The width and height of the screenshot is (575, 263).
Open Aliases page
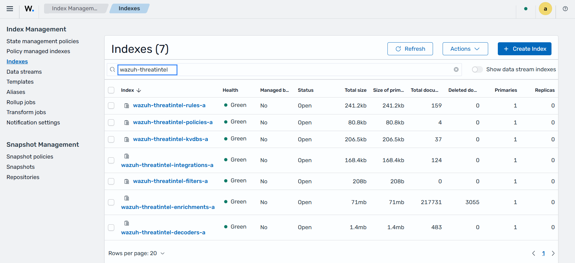pyautogui.click(x=16, y=92)
